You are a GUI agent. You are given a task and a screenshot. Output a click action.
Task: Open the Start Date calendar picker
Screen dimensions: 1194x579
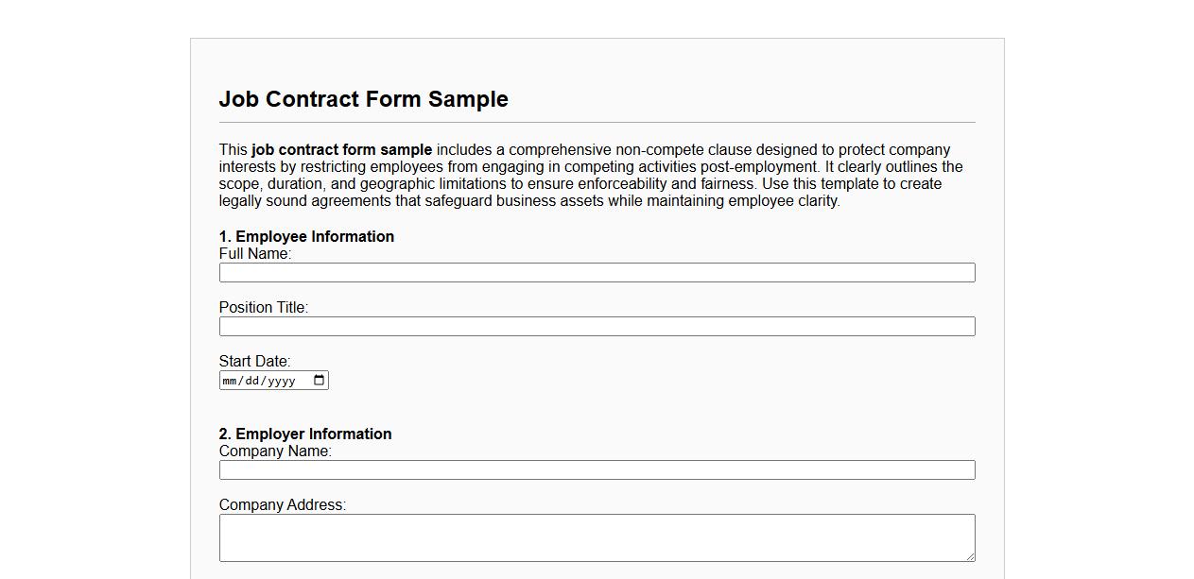point(320,380)
